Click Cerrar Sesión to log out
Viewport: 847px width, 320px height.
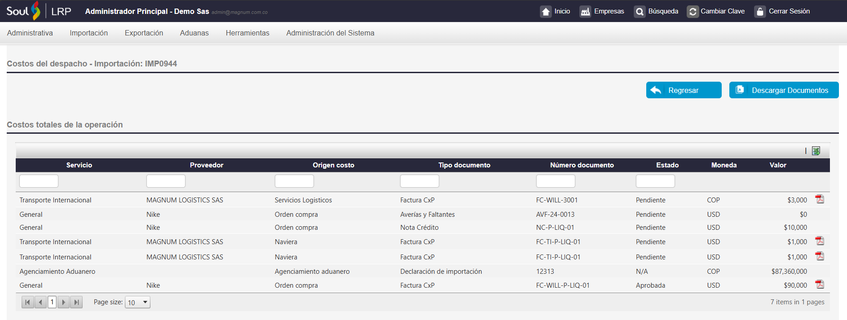pyautogui.click(x=782, y=11)
